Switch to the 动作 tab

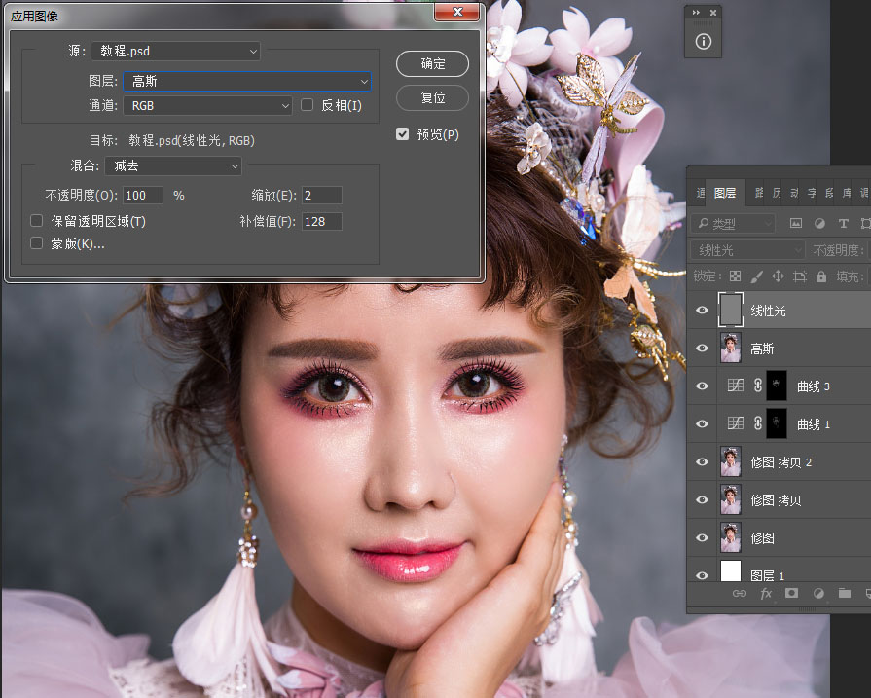tap(794, 193)
